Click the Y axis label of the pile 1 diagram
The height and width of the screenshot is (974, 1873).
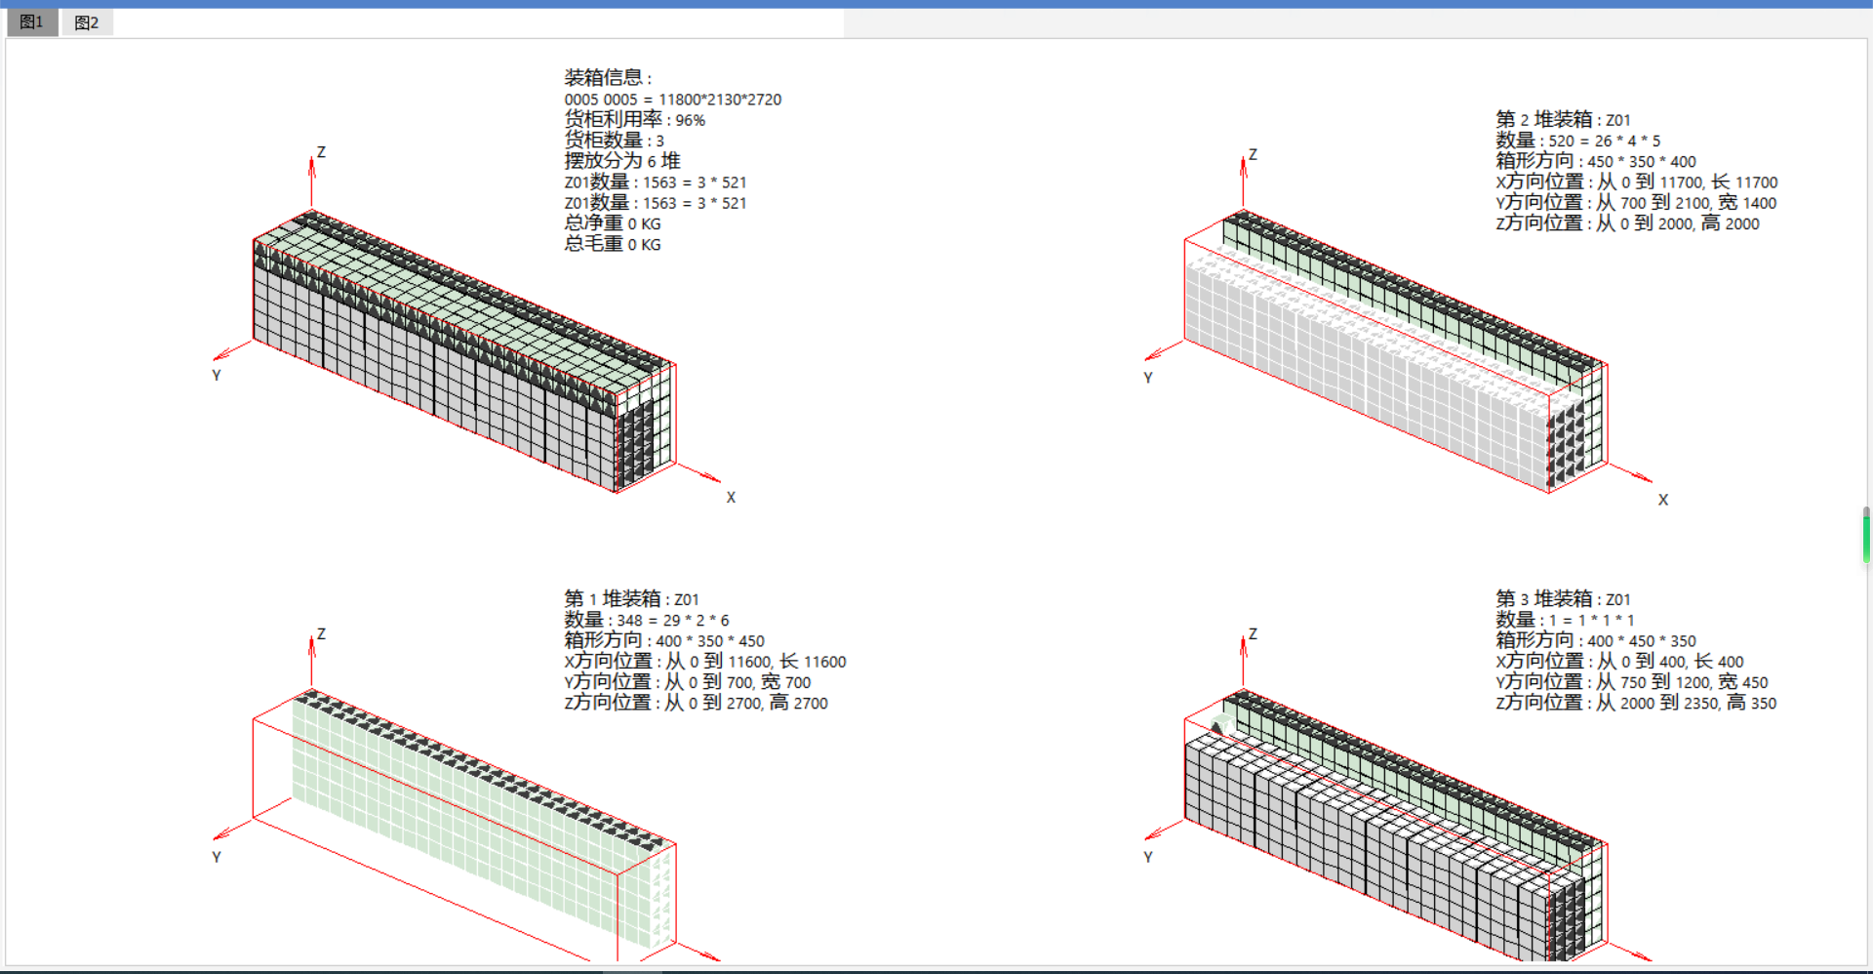(217, 858)
